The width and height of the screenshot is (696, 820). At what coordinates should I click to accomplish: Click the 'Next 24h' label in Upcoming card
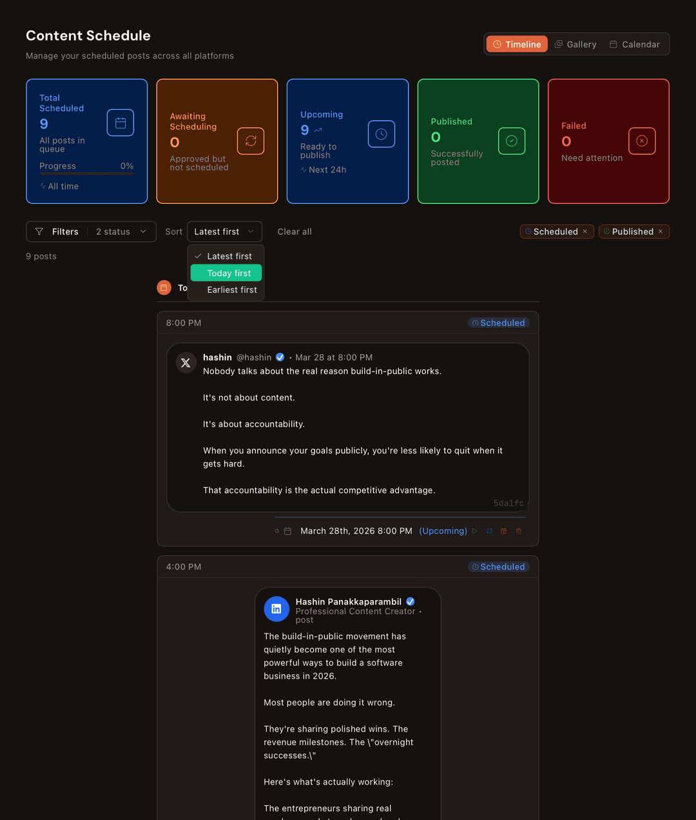pos(327,170)
